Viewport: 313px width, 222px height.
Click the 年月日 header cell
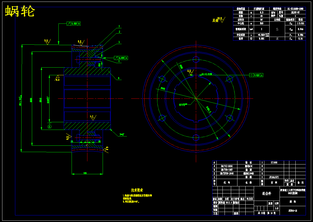250,199
